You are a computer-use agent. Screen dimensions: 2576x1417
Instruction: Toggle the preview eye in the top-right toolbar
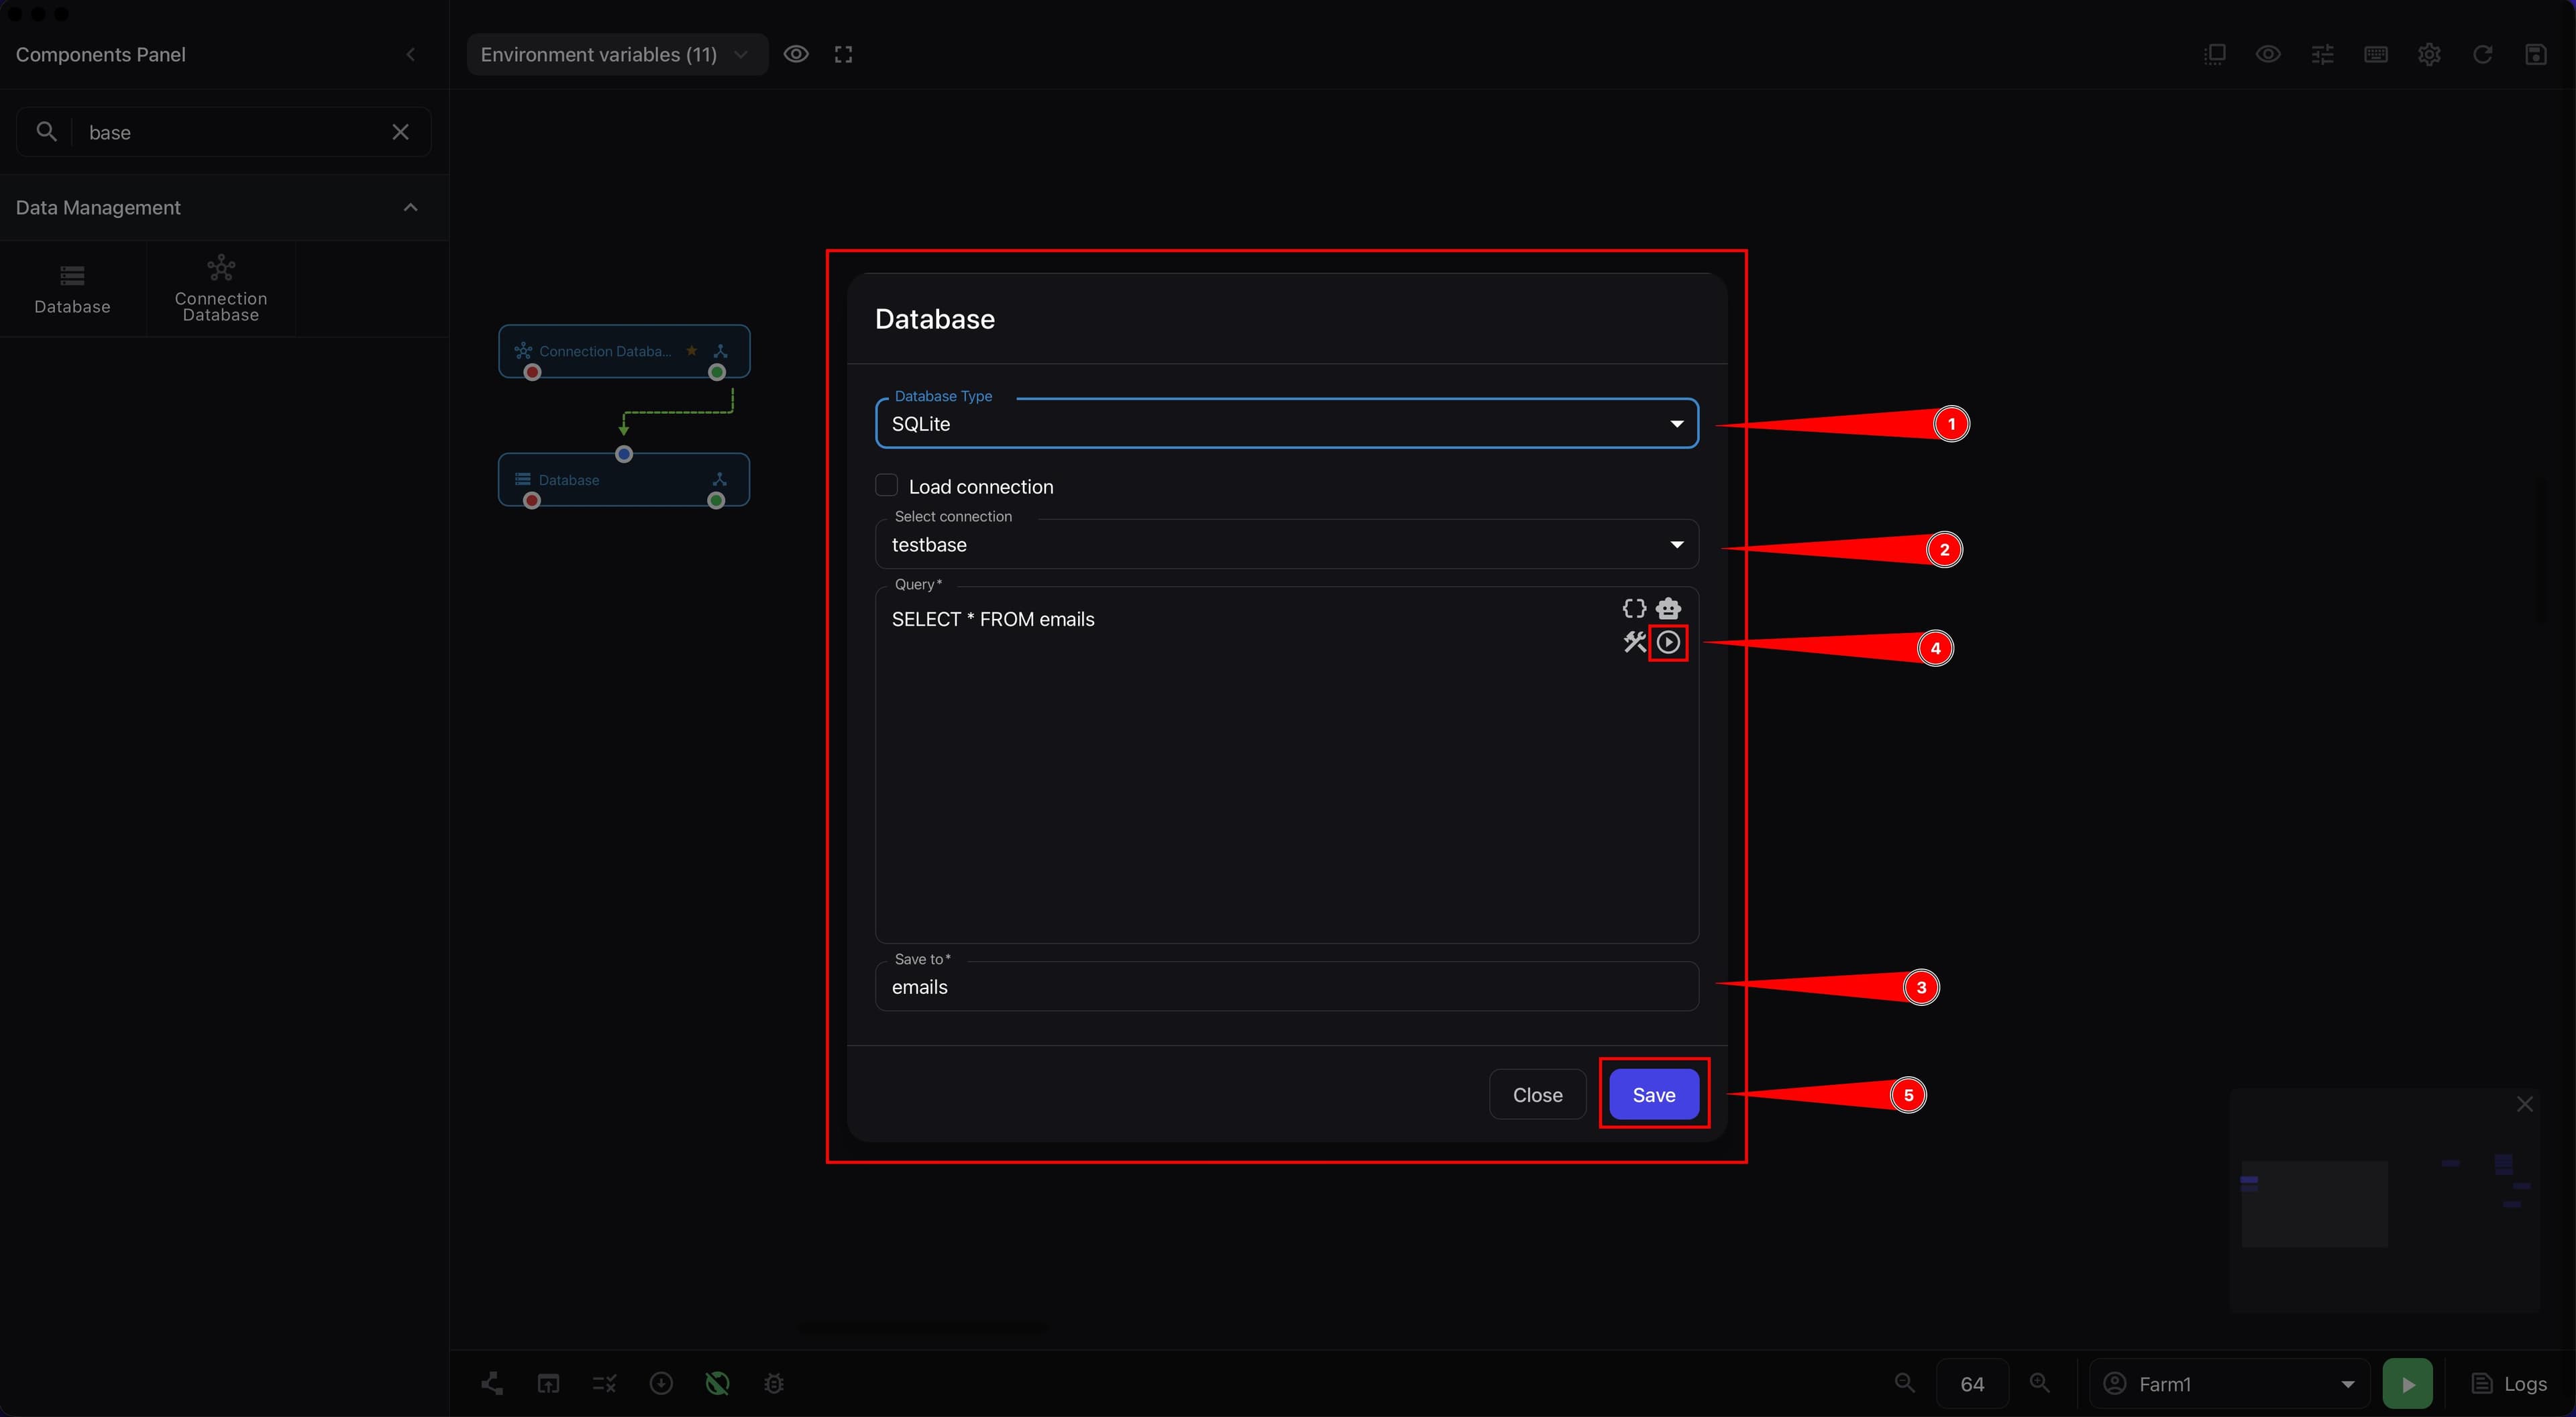(2268, 54)
